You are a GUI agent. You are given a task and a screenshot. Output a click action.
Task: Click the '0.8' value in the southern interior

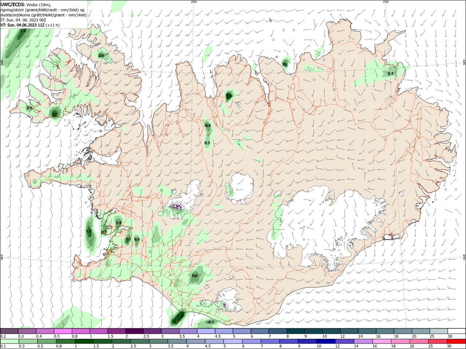tap(195, 276)
